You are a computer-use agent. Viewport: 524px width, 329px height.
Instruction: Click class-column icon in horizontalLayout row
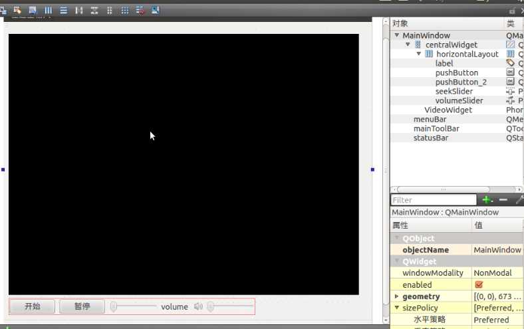coord(510,54)
